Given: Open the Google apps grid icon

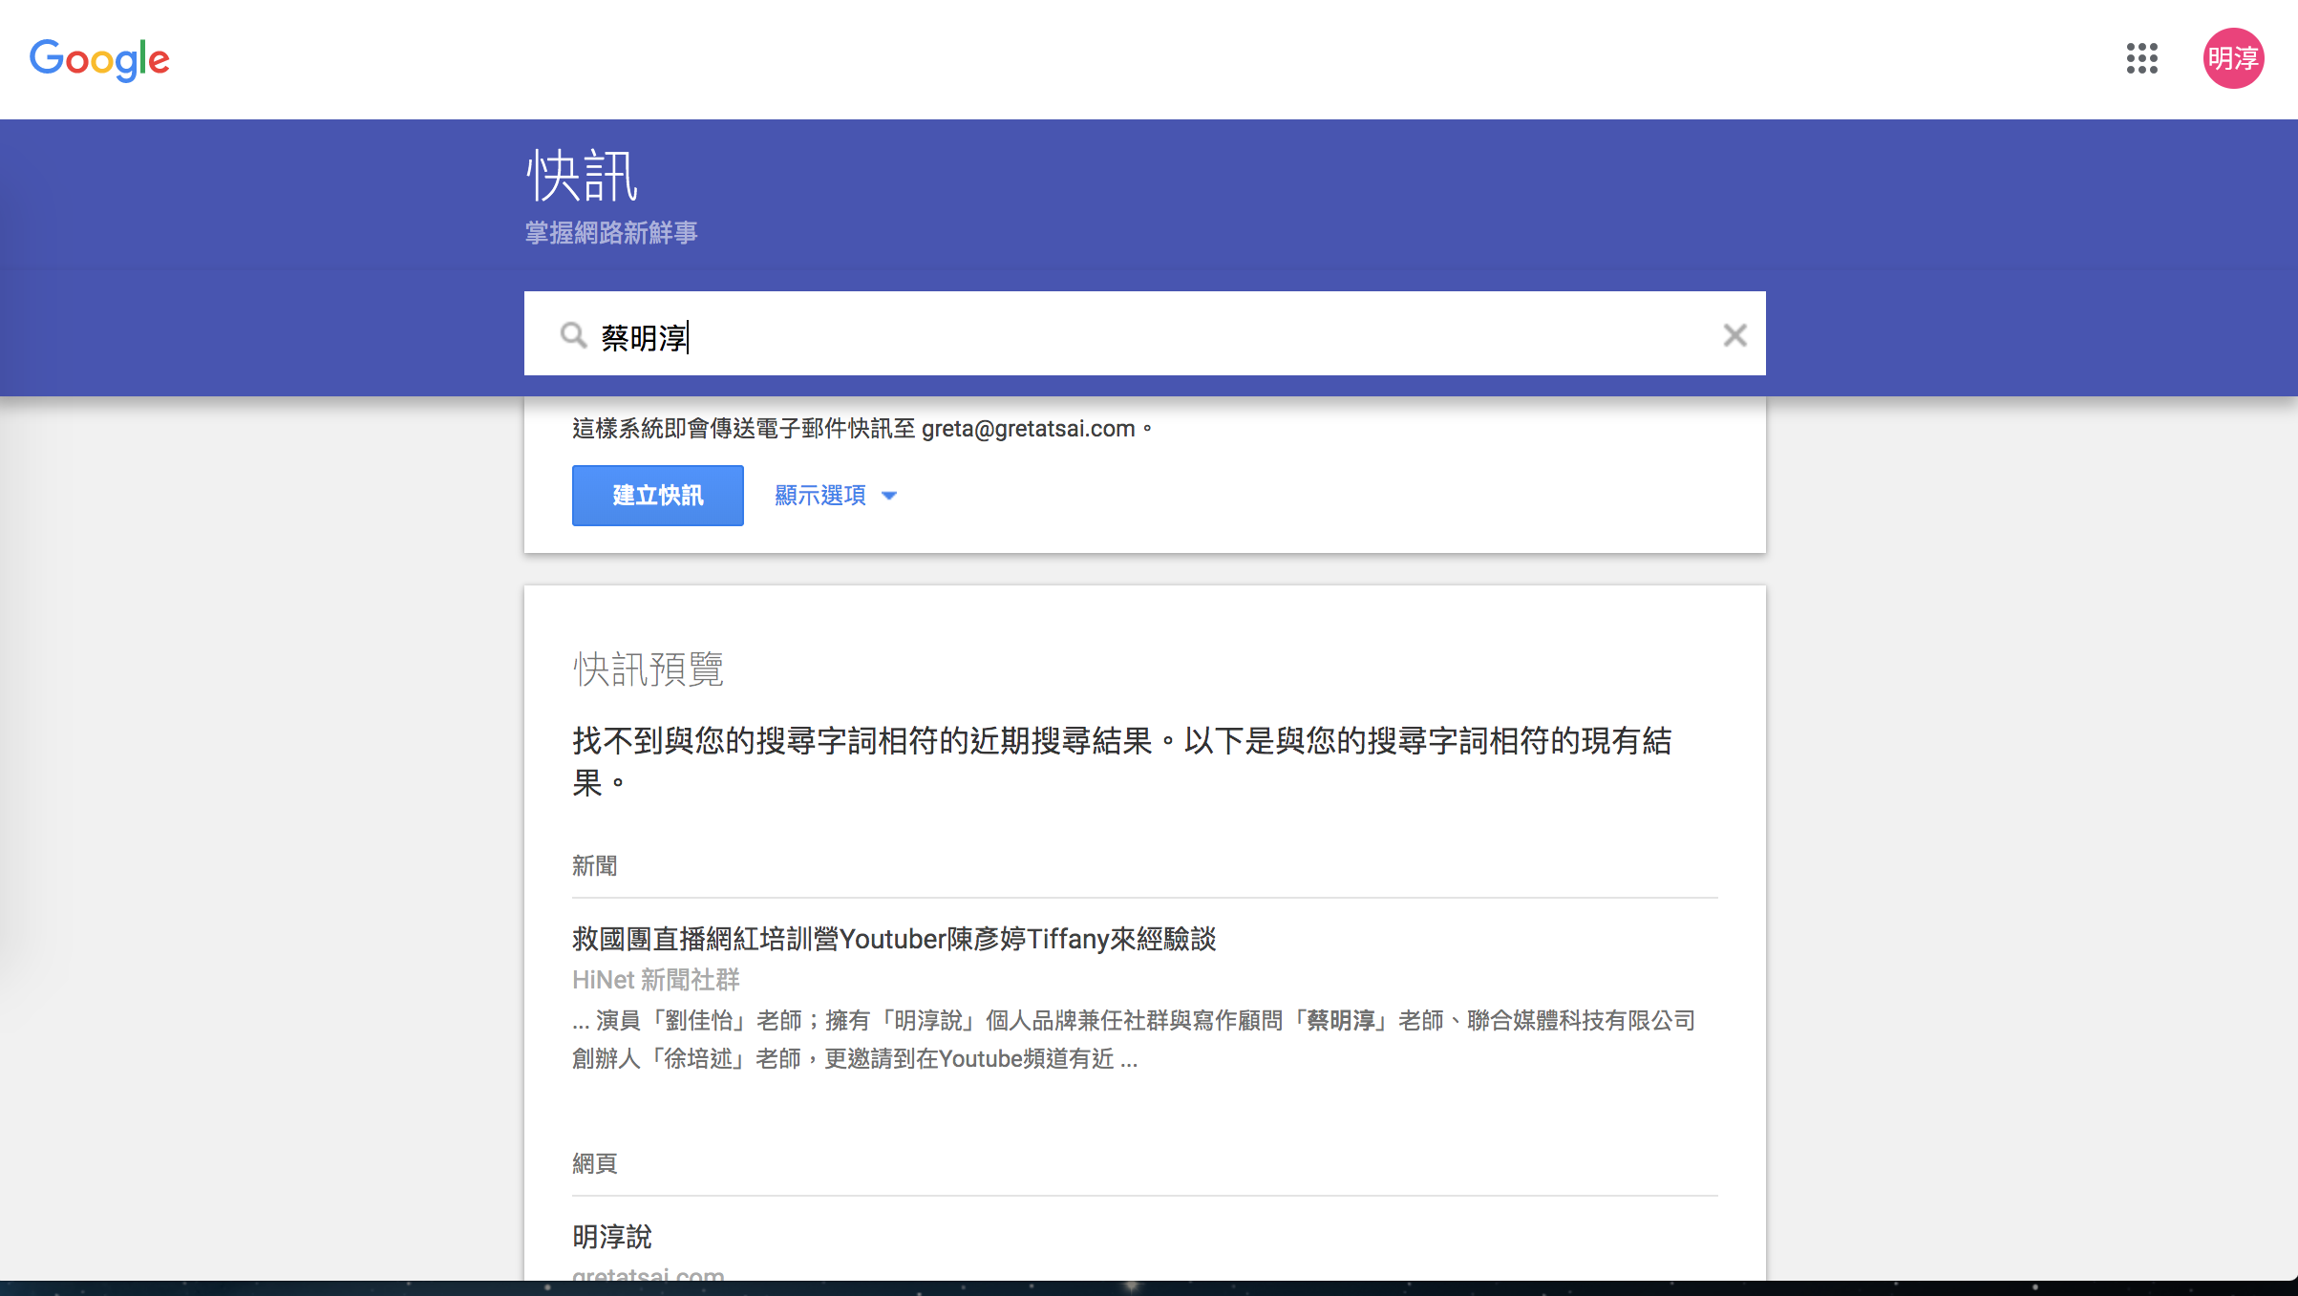Looking at the screenshot, I should tap(2141, 58).
